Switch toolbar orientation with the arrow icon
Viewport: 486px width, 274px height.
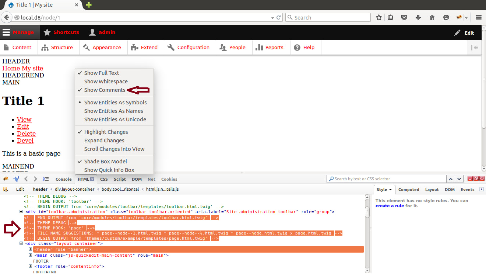[x=475, y=47]
